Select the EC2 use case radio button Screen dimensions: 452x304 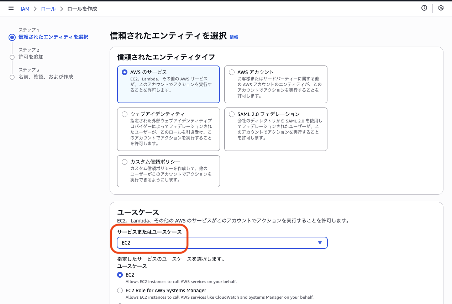coord(120,275)
